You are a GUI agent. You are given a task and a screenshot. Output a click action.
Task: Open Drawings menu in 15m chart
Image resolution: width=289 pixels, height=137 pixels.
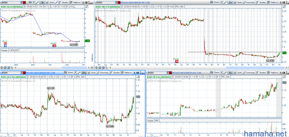(103, 72)
